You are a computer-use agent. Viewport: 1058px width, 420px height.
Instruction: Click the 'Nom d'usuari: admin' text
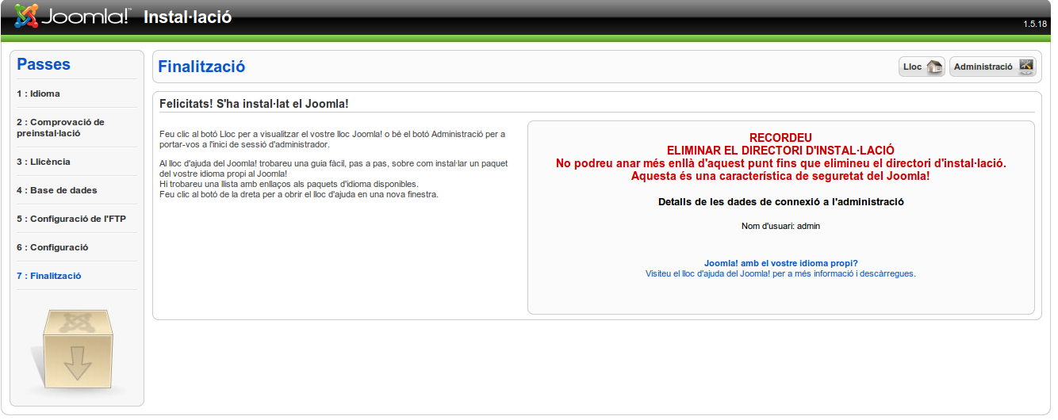click(x=780, y=226)
